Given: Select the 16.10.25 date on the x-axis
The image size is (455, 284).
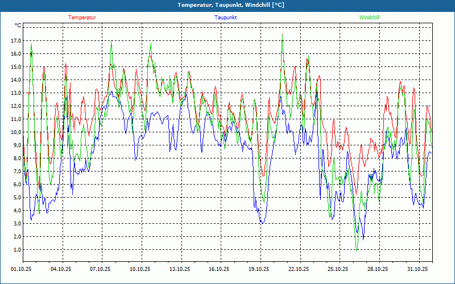Looking at the screenshot, I should tap(219, 269).
